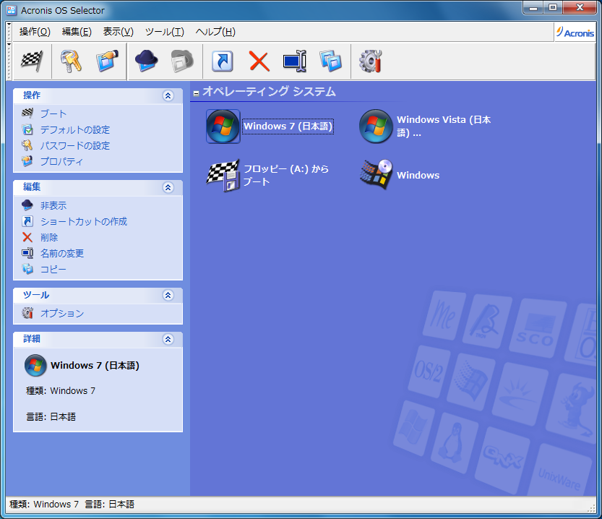Open the 操作(O) menu

click(x=35, y=32)
